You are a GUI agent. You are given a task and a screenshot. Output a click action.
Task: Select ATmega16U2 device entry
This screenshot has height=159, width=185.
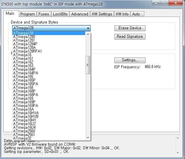tap(49, 124)
